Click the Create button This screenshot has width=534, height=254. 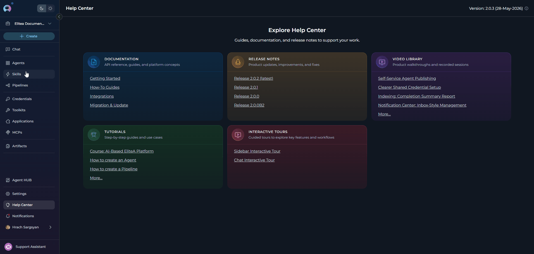pyautogui.click(x=29, y=36)
